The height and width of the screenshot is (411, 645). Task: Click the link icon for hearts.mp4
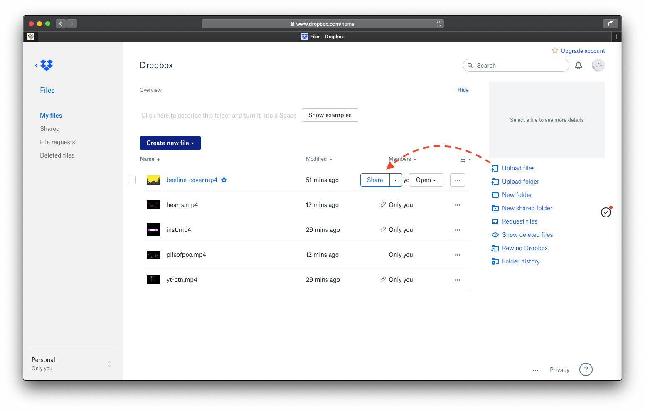(383, 204)
